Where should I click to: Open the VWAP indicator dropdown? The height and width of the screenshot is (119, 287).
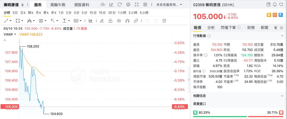click(10, 34)
